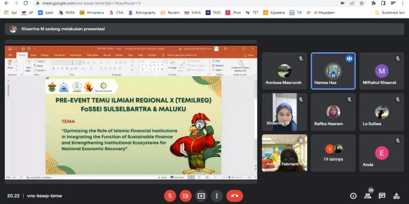Click the Insert tab in PowerPoint ribbon
This screenshot has height=204, width=409.
(33, 55)
